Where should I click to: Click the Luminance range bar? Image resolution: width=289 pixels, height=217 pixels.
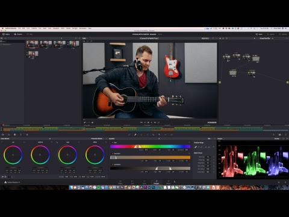[x=150, y=168]
